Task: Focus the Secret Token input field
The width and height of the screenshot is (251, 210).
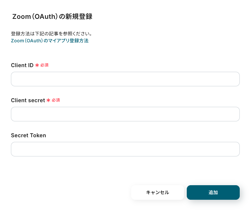Action: [x=125, y=149]
